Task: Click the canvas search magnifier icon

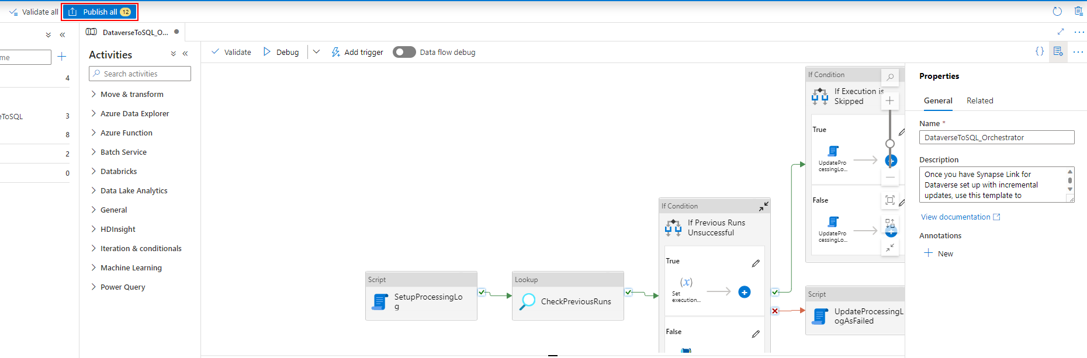Action: click(x=890, y=77)
